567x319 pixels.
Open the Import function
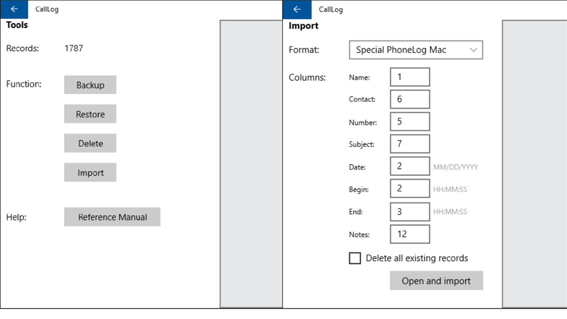click(90, 172)
